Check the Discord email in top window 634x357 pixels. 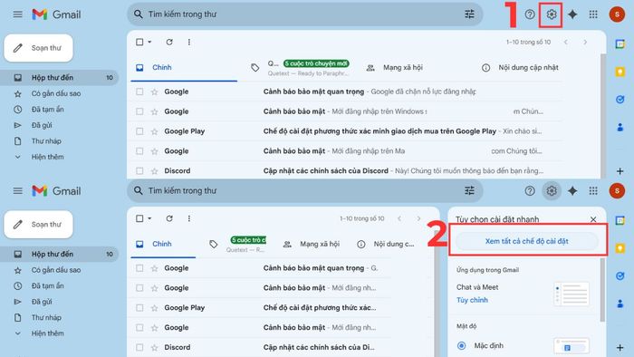coord(139,171)
